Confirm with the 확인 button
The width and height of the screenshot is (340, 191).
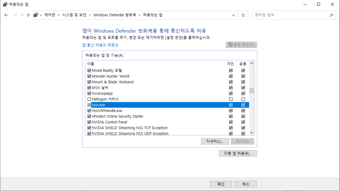click(x=221, y=184)
